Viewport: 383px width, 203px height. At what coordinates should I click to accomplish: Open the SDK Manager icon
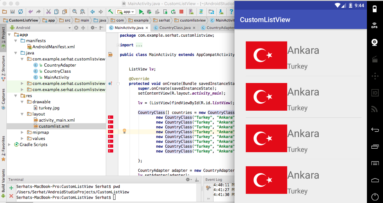pyautogui.click(x=221, y=12)
